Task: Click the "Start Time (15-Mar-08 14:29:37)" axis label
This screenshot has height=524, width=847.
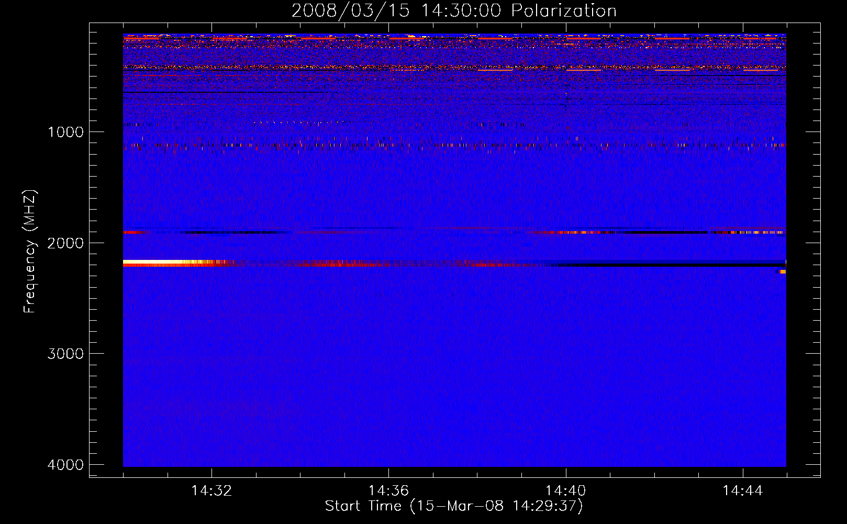Action: pyautogui.click(x=453, y=506)
